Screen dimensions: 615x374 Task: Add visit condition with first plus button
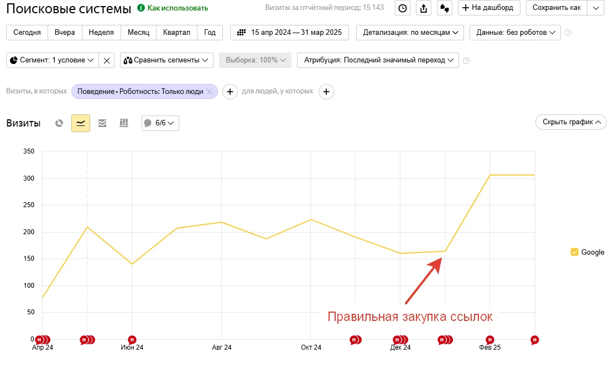pyautogui.click(x=230, y=92)
